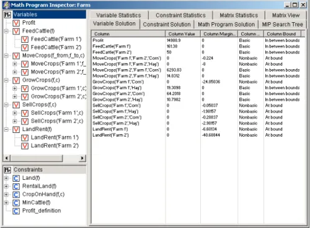Click the C icon beside MinCattle(f)
The image size is (310, 228).
tap(16, 203)
